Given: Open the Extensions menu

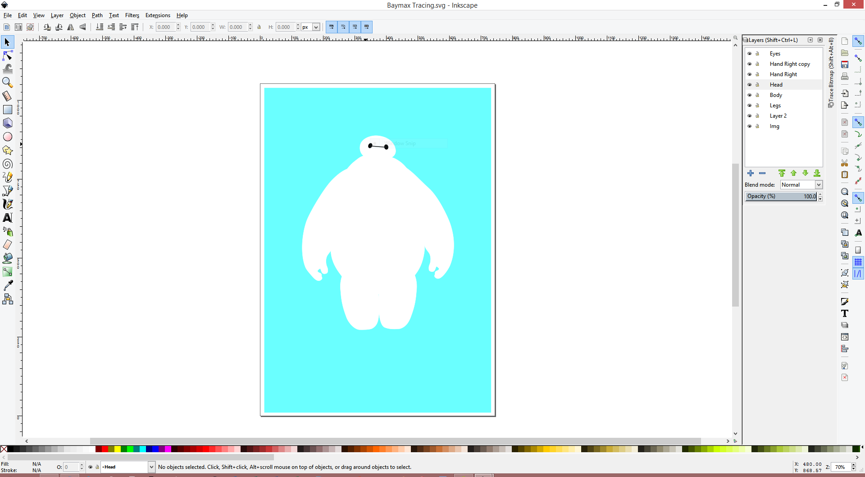Looking at the screenshot, I should [158, 15].
